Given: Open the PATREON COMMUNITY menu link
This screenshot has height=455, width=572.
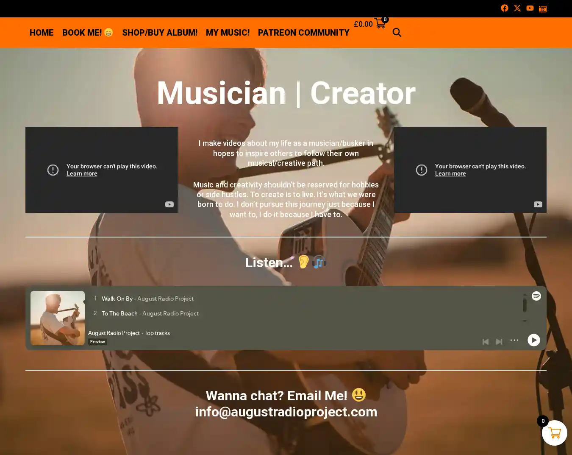Looking at the screenshot, I should tap(303, 33).
